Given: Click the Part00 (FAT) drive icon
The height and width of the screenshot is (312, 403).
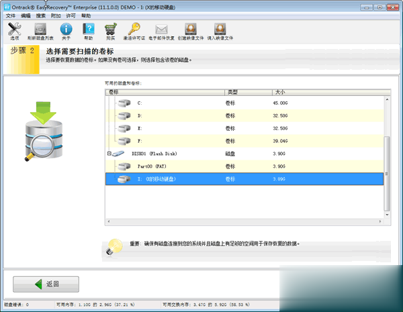Looking at the screenshot, I should [124, 166].
